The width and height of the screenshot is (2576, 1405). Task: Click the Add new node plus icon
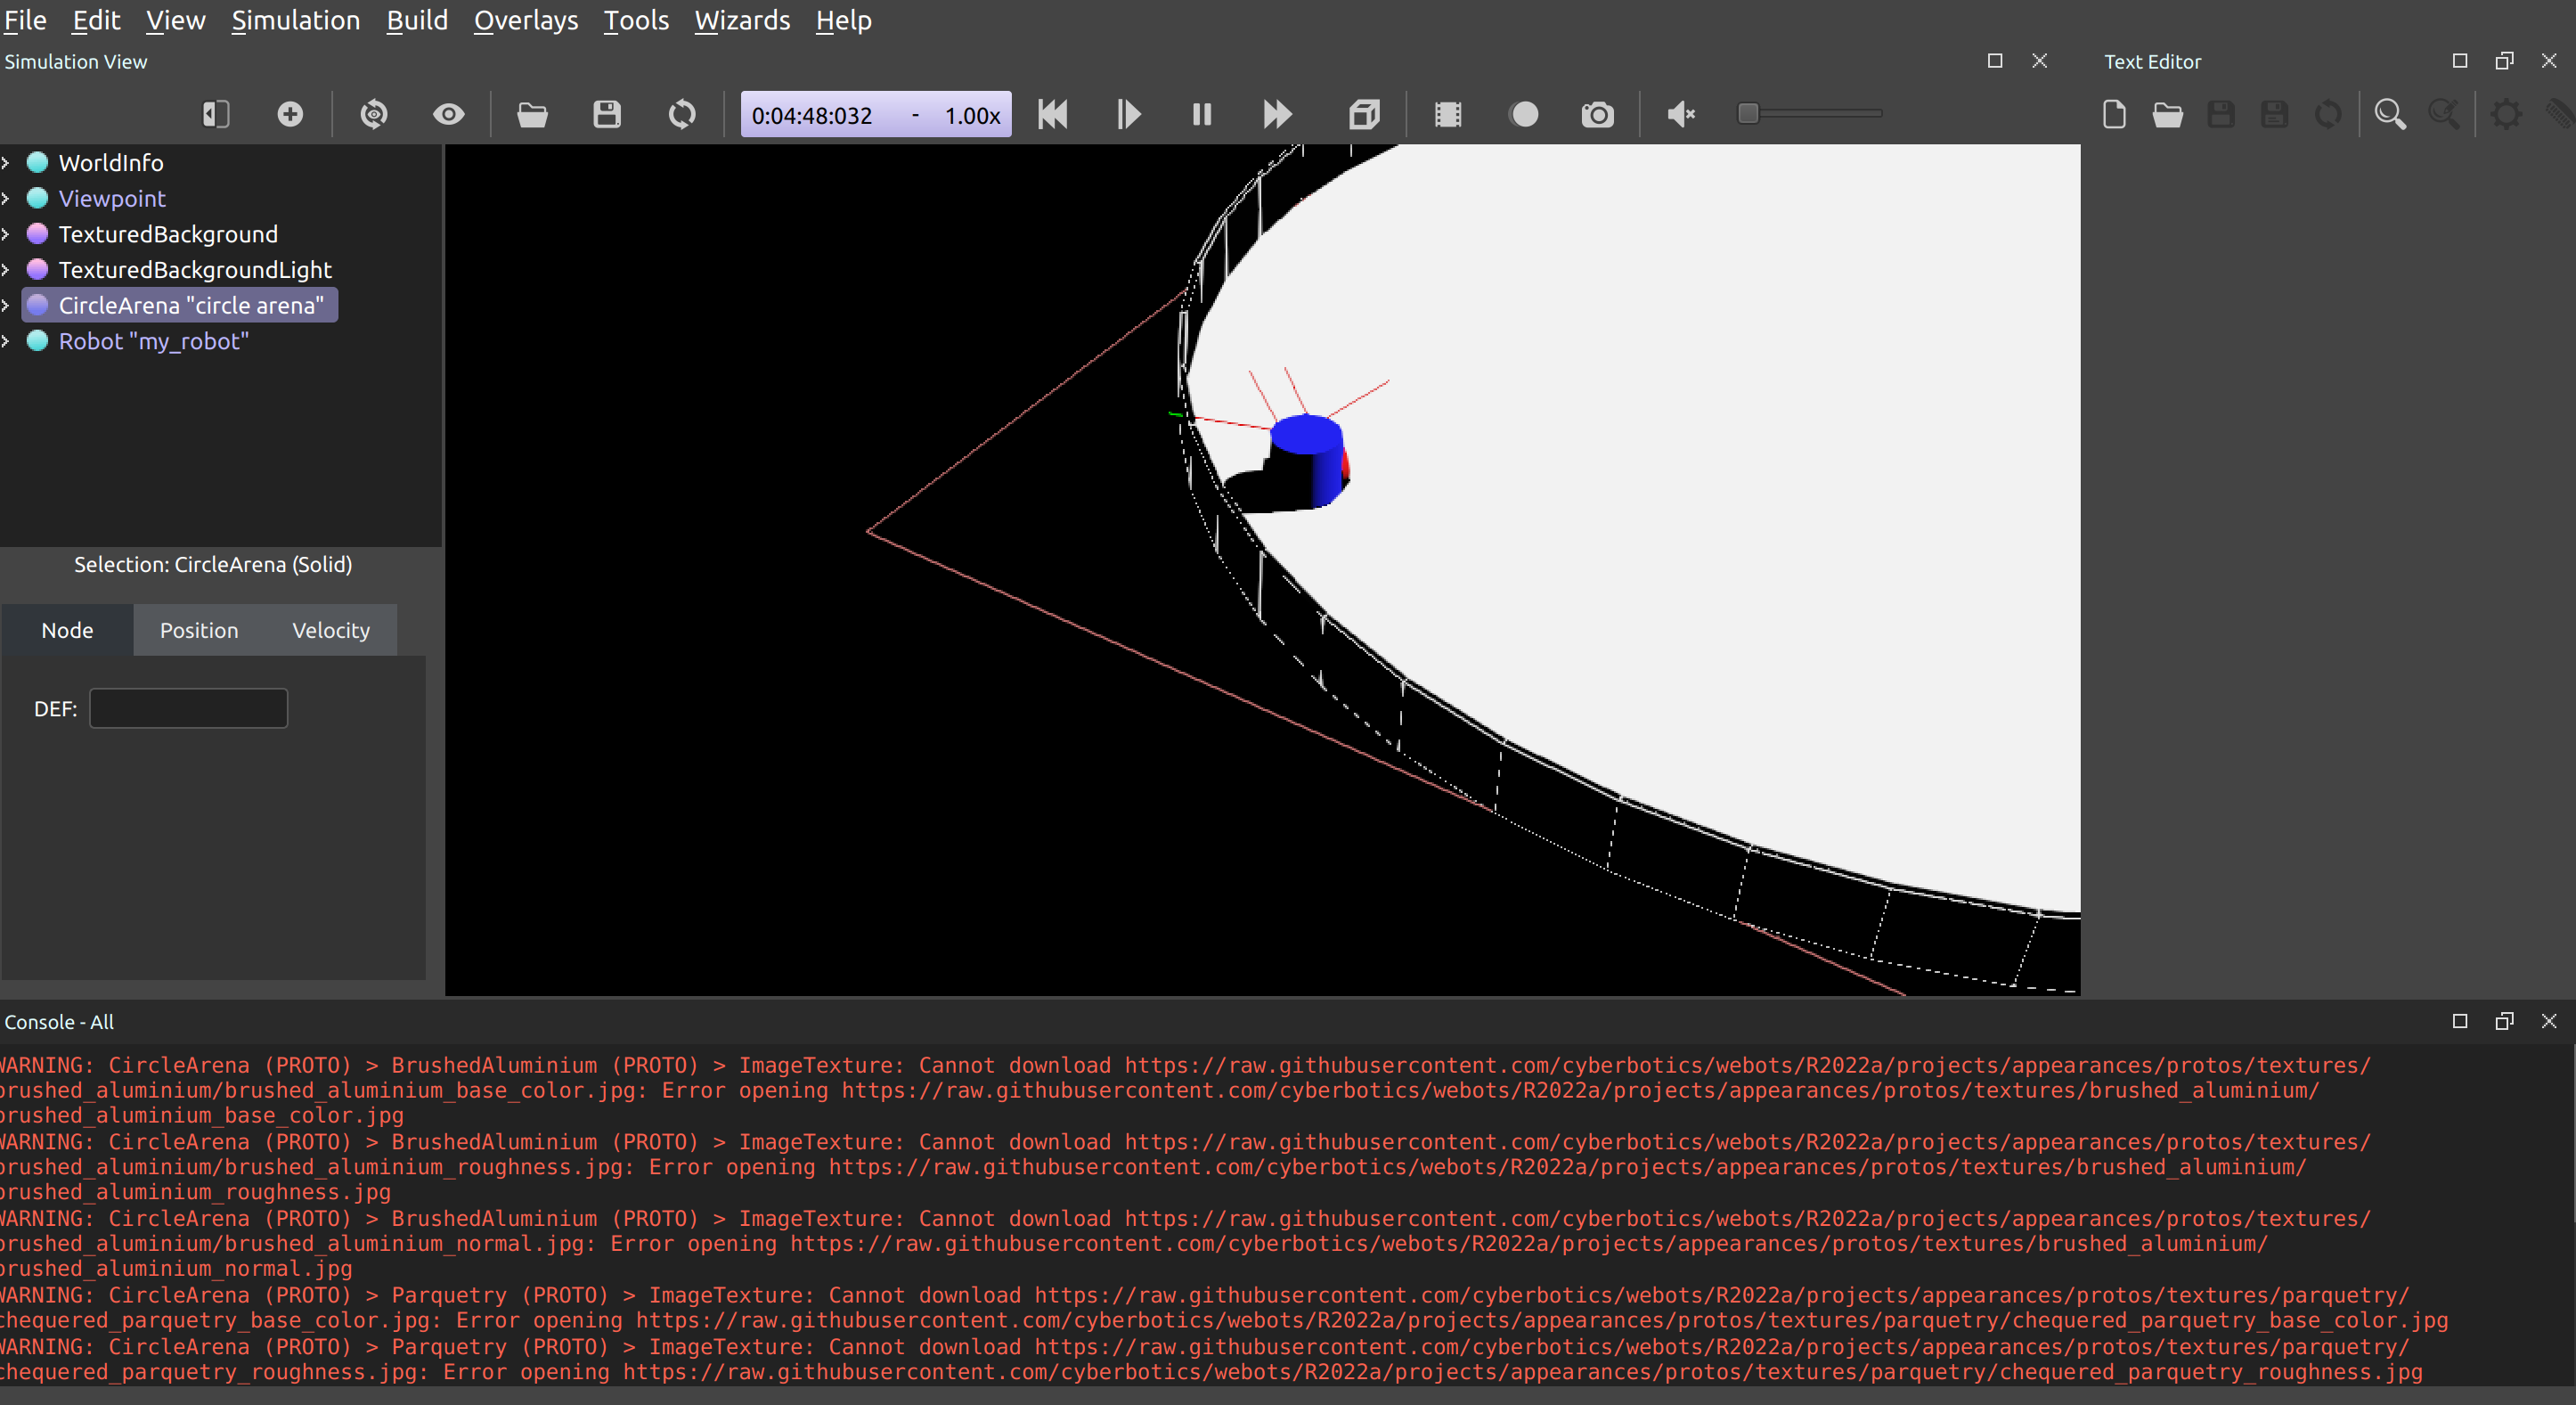click(290, 114)
